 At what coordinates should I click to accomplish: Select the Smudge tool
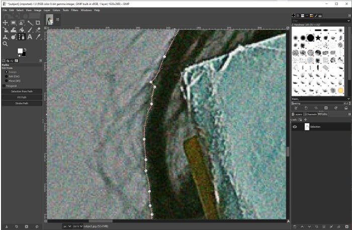[x=14, y=37]
